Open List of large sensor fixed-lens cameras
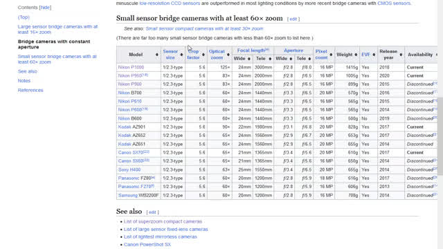The image size is (443, 249). [x=166, y=229]
